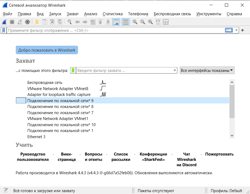The width and height of the screenshot is (250, 194).
Task: Go to next packet arrow icon
Action: click(85, 22)
